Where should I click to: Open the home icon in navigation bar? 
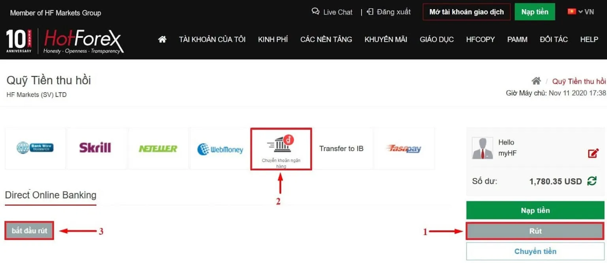(162, 39)
